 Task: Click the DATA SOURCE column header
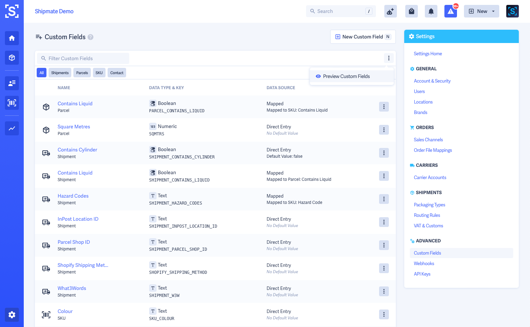(281, 88)
